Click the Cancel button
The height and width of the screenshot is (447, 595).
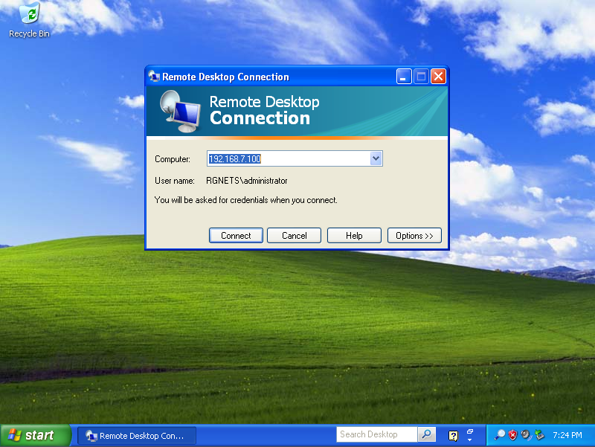point(294,236)
